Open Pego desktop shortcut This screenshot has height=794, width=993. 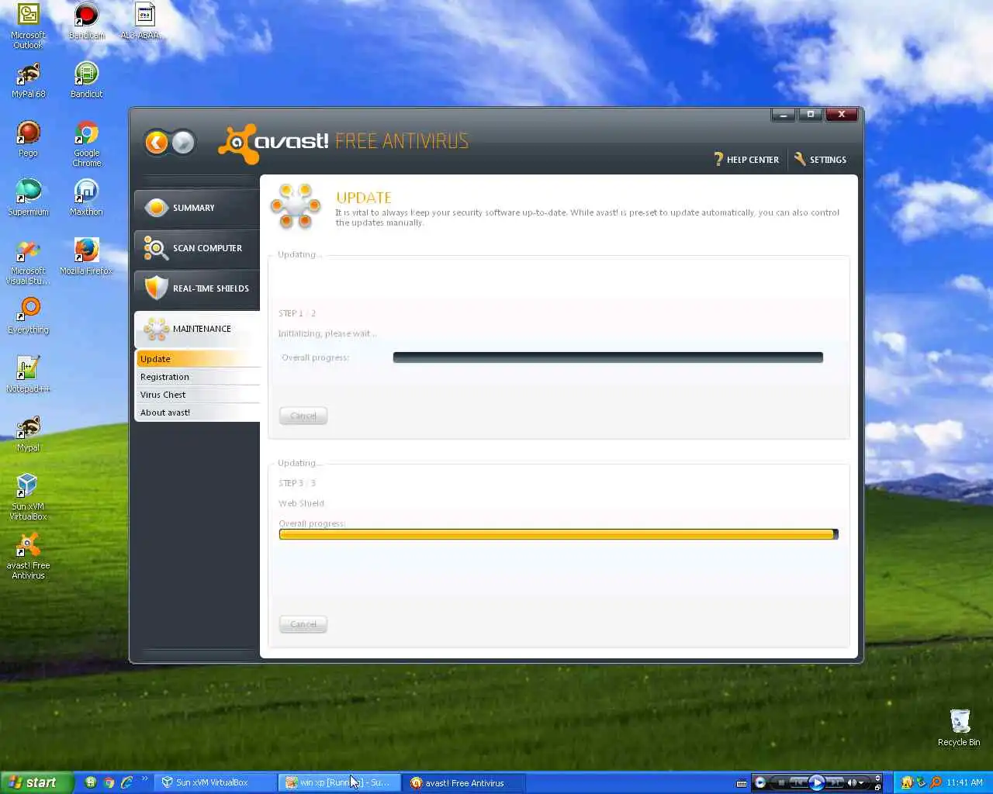(29, 139)
